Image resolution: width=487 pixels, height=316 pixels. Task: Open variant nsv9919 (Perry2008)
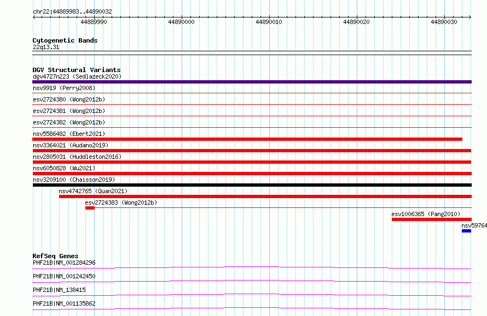click(x=64, y=88)
